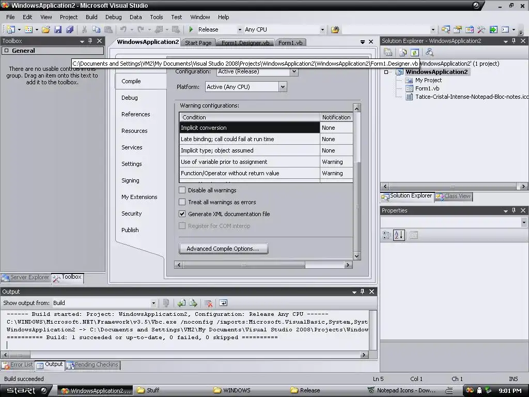The width and height of the screenshot is (529, 397).
Task: Enable Disable all warnings checkbox
Action: click(182, 190)
